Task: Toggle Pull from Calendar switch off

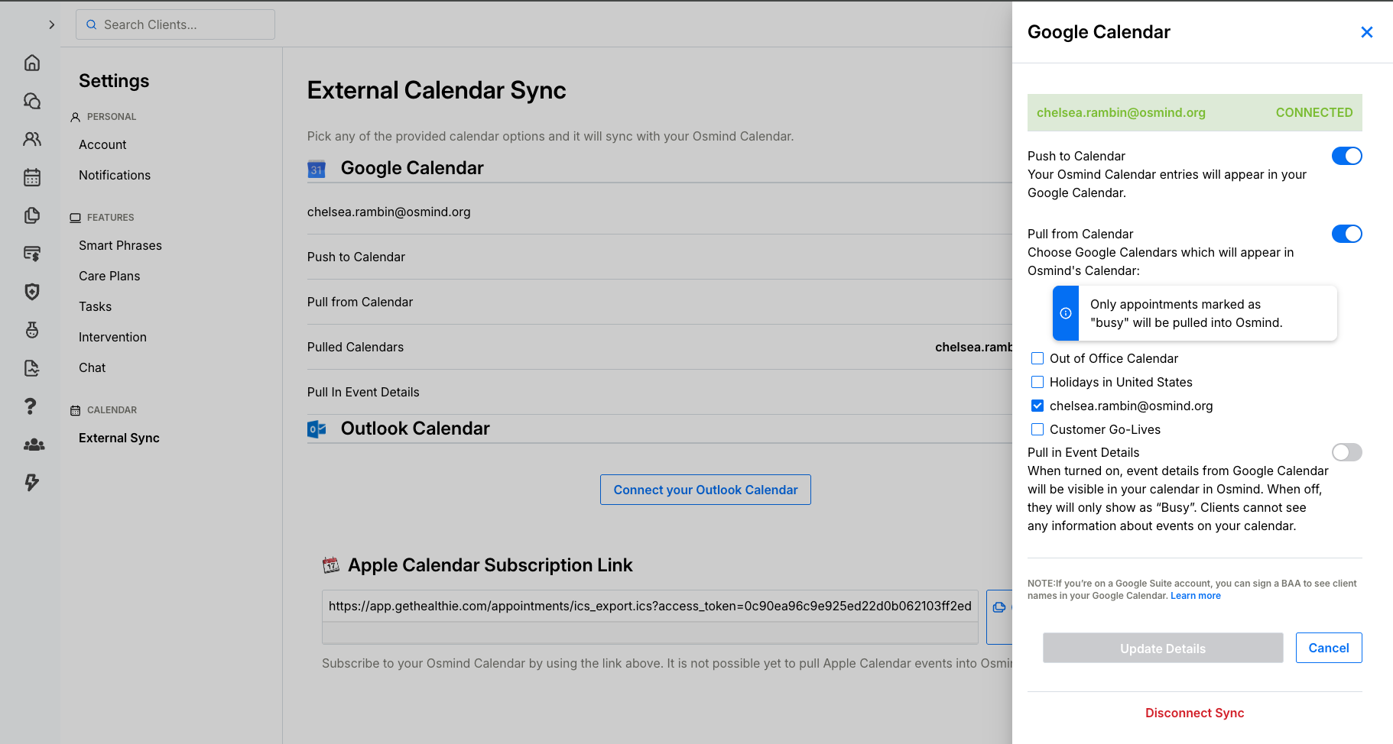Action: point(1347,234)
